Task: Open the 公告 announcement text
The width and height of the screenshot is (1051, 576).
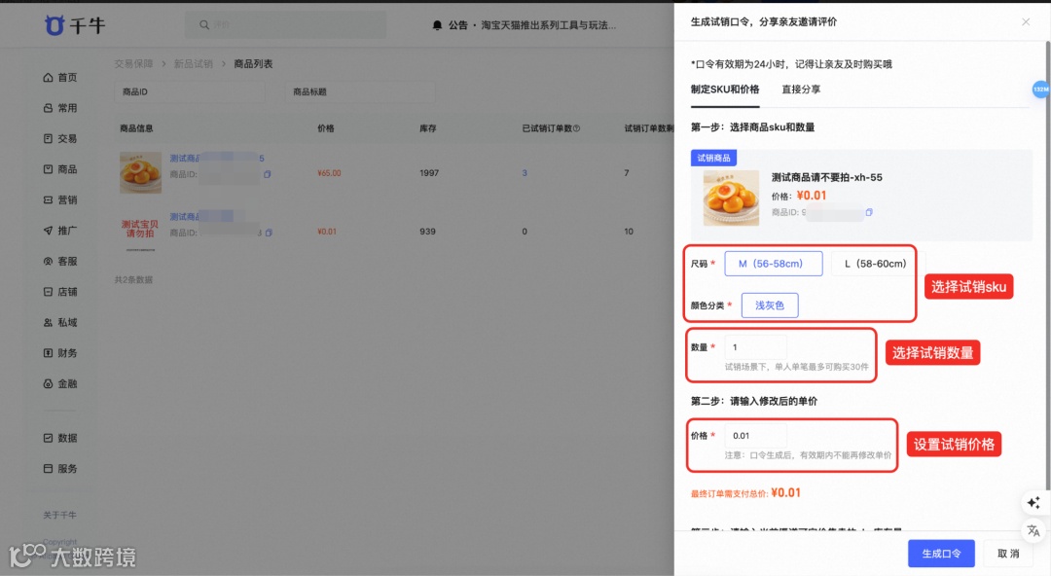Action: coord(532,25)
